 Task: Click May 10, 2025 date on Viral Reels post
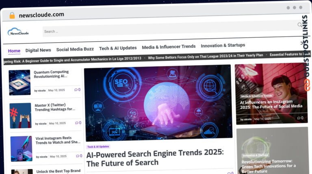point(58,156)
